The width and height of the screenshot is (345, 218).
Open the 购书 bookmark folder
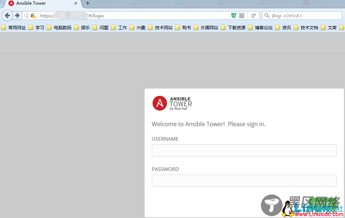(183, 27)
